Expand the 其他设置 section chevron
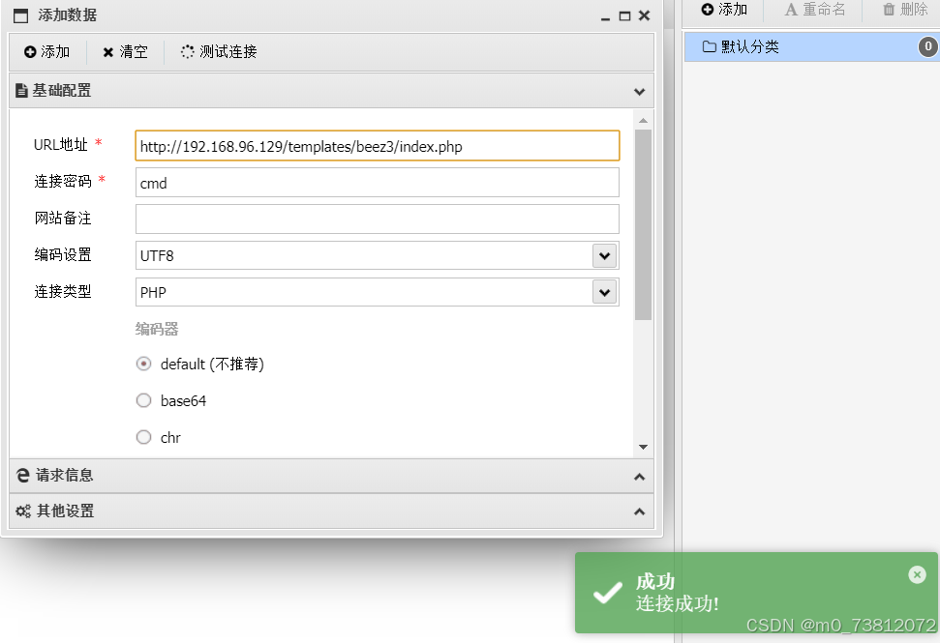 pyautogui.click(x=640, y=511)
